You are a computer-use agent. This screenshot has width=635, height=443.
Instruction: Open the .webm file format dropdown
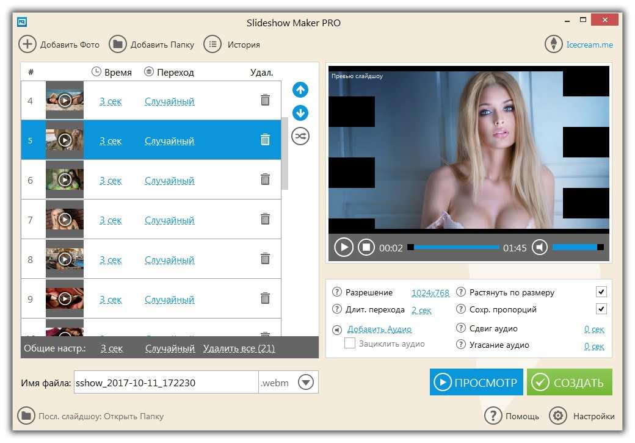[306, 382]
